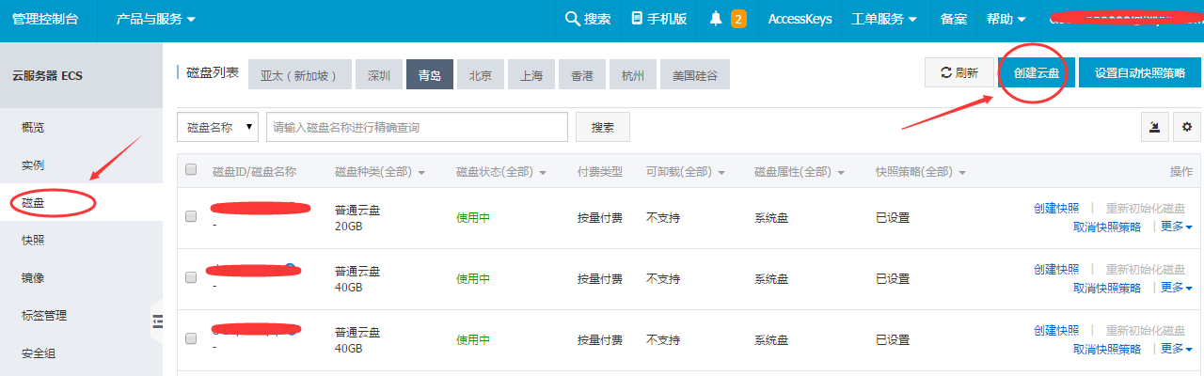Click the export disk list icon
Viewport: 1204px width, 376px height.
coord(1154,127)
